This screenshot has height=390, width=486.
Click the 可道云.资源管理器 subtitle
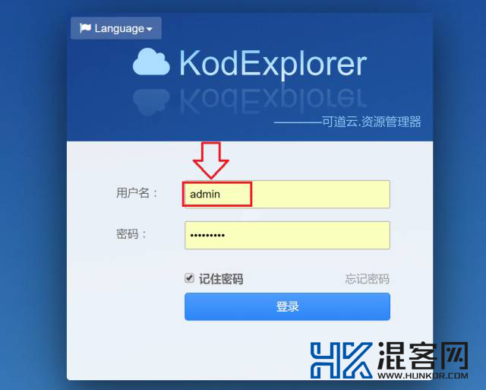coord(371,122)
